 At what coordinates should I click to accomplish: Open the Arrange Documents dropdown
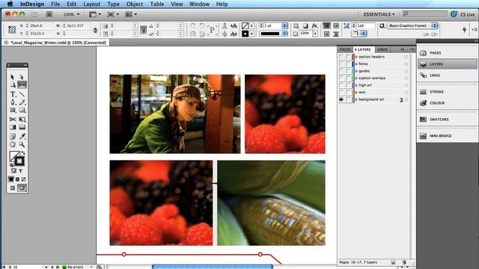tap(131, 14)
